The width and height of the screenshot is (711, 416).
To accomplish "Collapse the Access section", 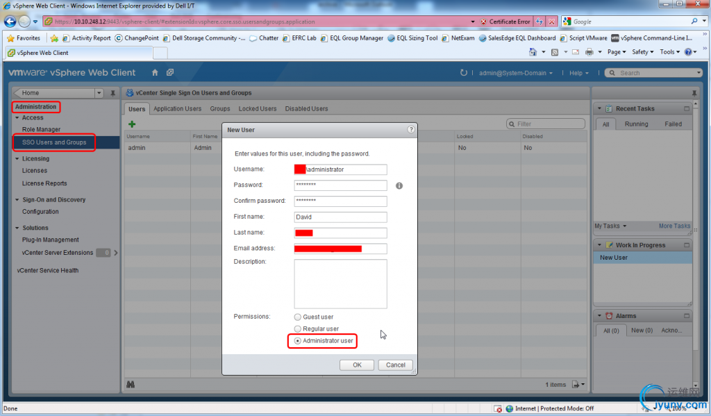I will tap(17, 118).
